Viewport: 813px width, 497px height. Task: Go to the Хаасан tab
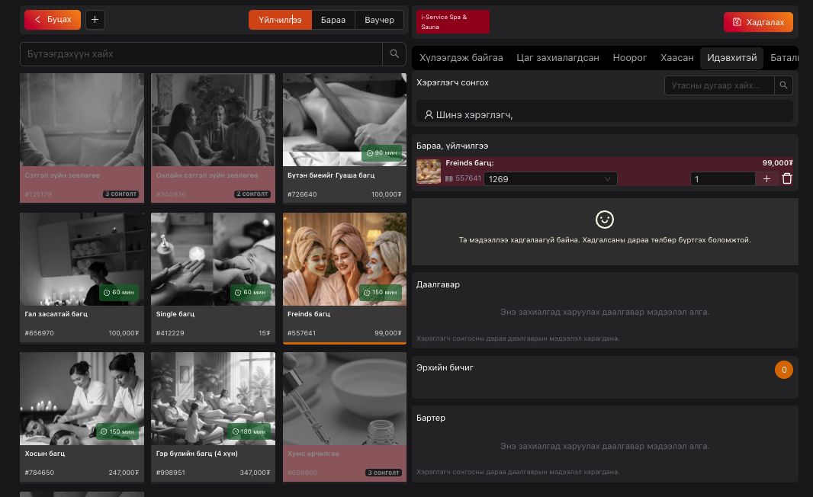click(676, 58)
